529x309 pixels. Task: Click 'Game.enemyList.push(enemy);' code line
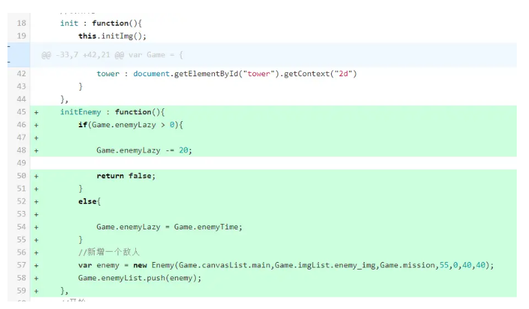[x=139, y=278]
